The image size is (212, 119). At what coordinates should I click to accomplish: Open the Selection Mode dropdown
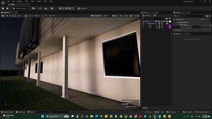(x=20, y=8)
